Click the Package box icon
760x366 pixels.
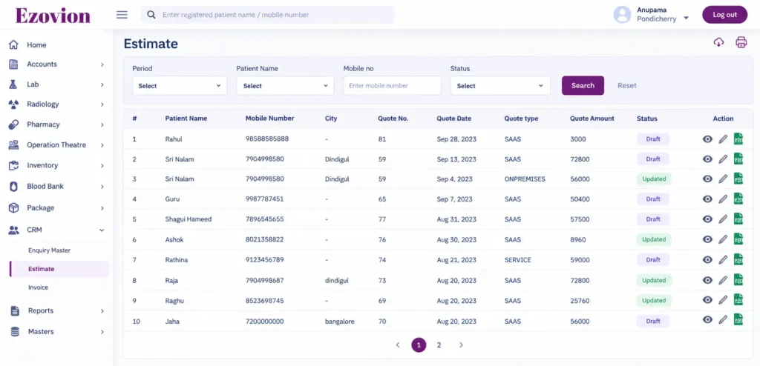13,207
